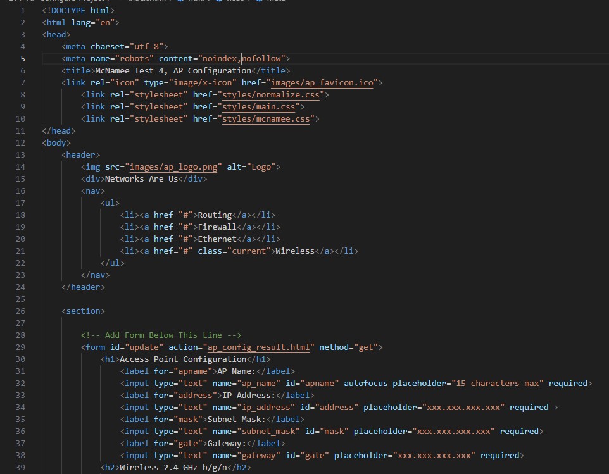Screen dimensions: 609x474
Task: Click the 'Access Point Configuration' heading text
Action: pyautogui.click(x=183, y=359)
